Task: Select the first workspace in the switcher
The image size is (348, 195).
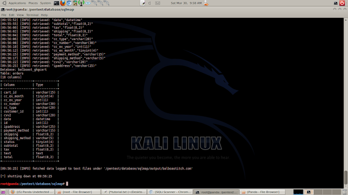Action: pyautogui.click(x=298, y=192)
